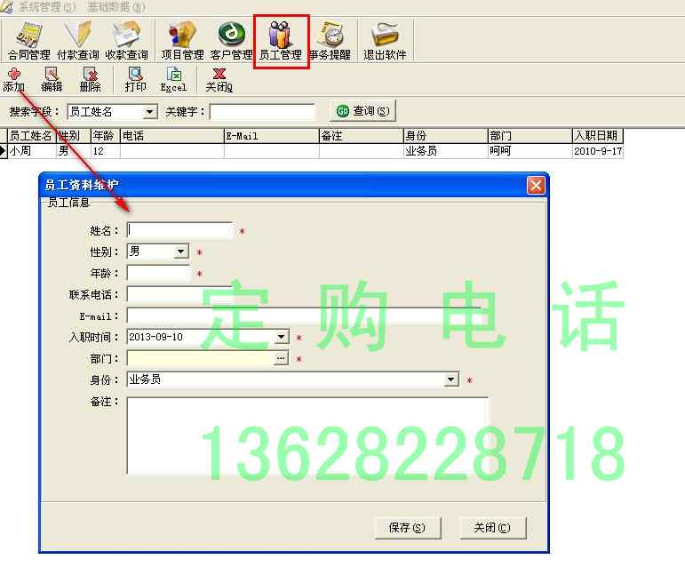The image size is (685, 567).
Task: Open 客户管理 customer management icon
Action: pos(231,41)
